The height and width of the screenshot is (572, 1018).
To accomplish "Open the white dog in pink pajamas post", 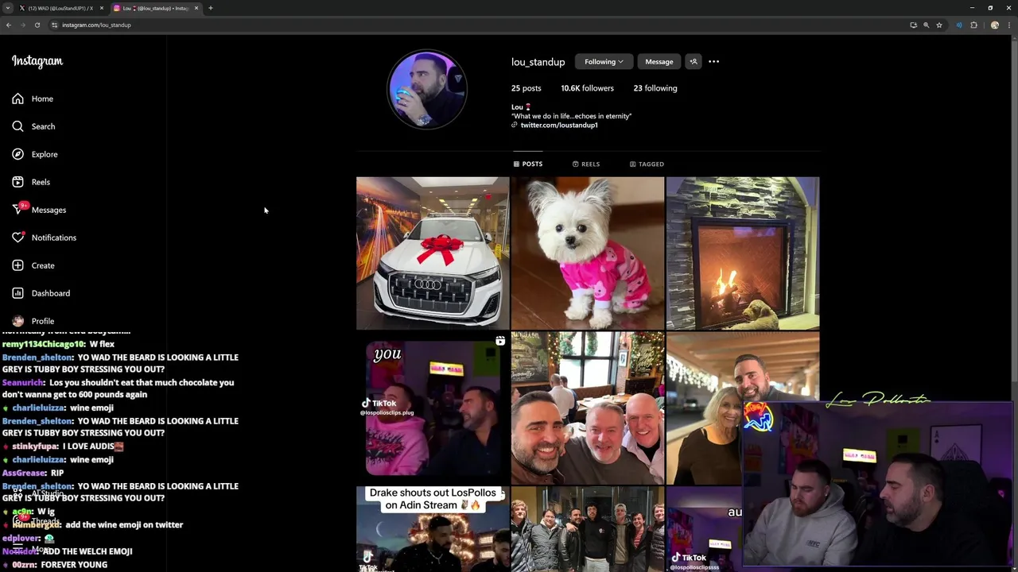I will pos(588,253).
